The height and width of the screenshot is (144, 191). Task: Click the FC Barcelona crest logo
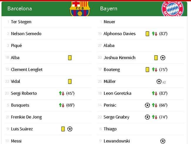click(80, 9)
